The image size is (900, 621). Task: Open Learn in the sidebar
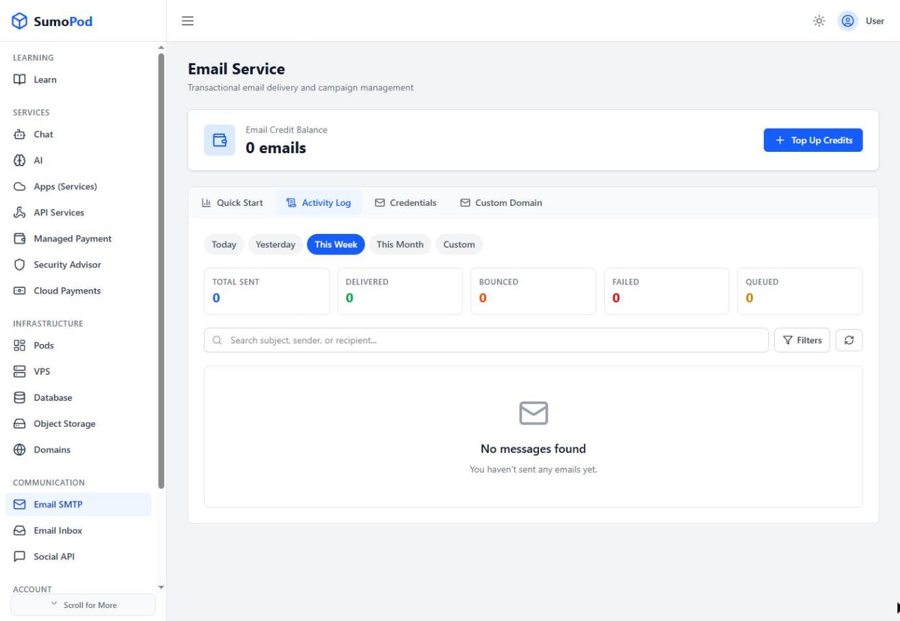[x=78, y=79]
